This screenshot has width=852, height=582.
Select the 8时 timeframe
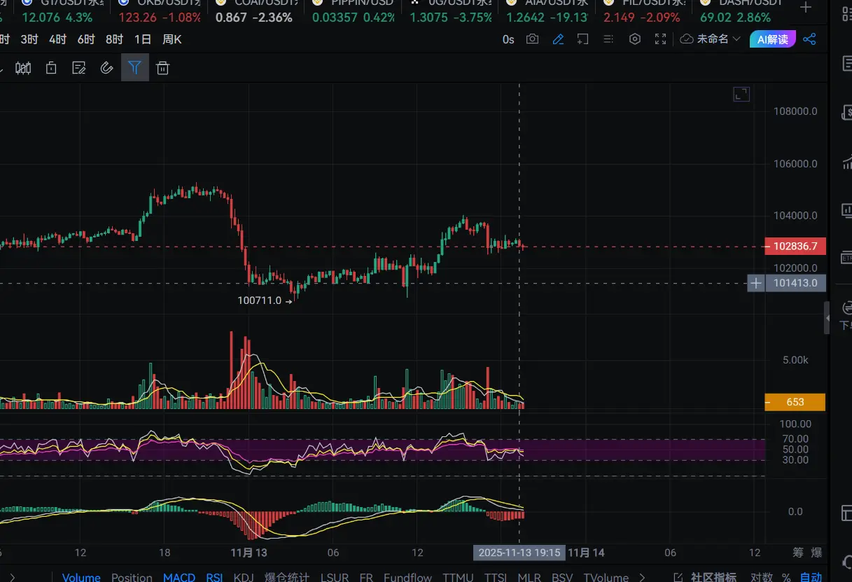[x=114, y=39]
